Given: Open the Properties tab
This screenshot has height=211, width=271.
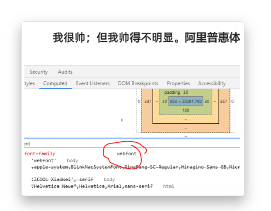Looking at the screenshot, I should tap(178, 83).
